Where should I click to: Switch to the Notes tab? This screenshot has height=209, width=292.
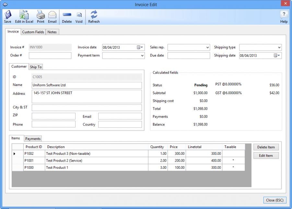coord(52,32)
